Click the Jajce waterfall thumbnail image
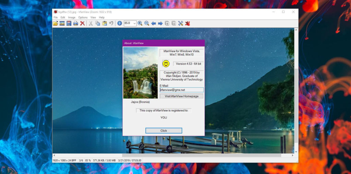 tap(141, 73)
